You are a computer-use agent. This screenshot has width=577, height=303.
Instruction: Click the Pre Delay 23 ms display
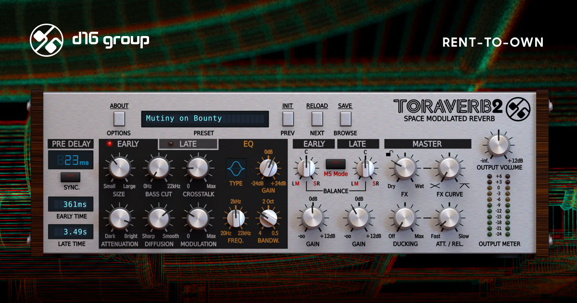70,160
